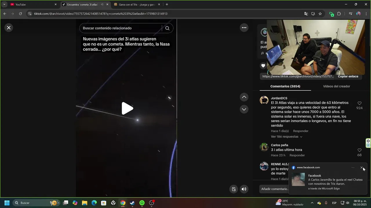Open the Chrome profile avatar
The image size is (371, 208).
tap(358, 14)
